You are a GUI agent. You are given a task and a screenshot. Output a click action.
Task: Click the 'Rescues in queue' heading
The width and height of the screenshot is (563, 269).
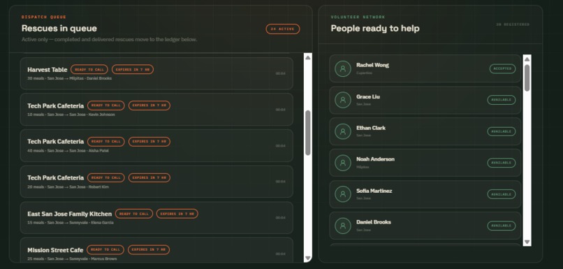point(59,29)
